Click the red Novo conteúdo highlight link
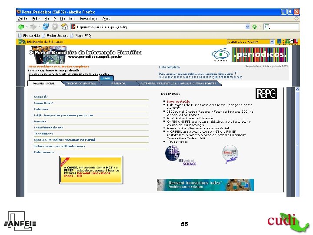Screen dimensions: 313x235 (x=178, y=101)
